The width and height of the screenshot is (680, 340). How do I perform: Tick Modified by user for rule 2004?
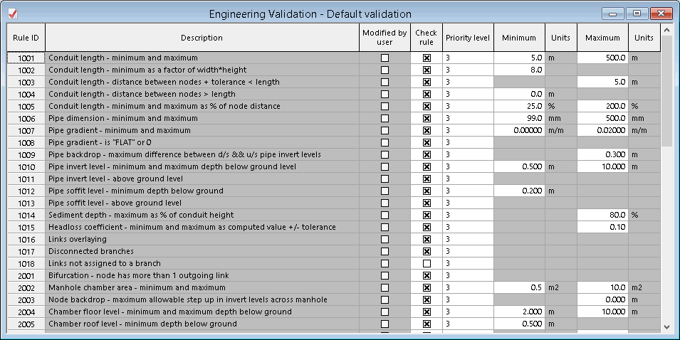point(385,312)
